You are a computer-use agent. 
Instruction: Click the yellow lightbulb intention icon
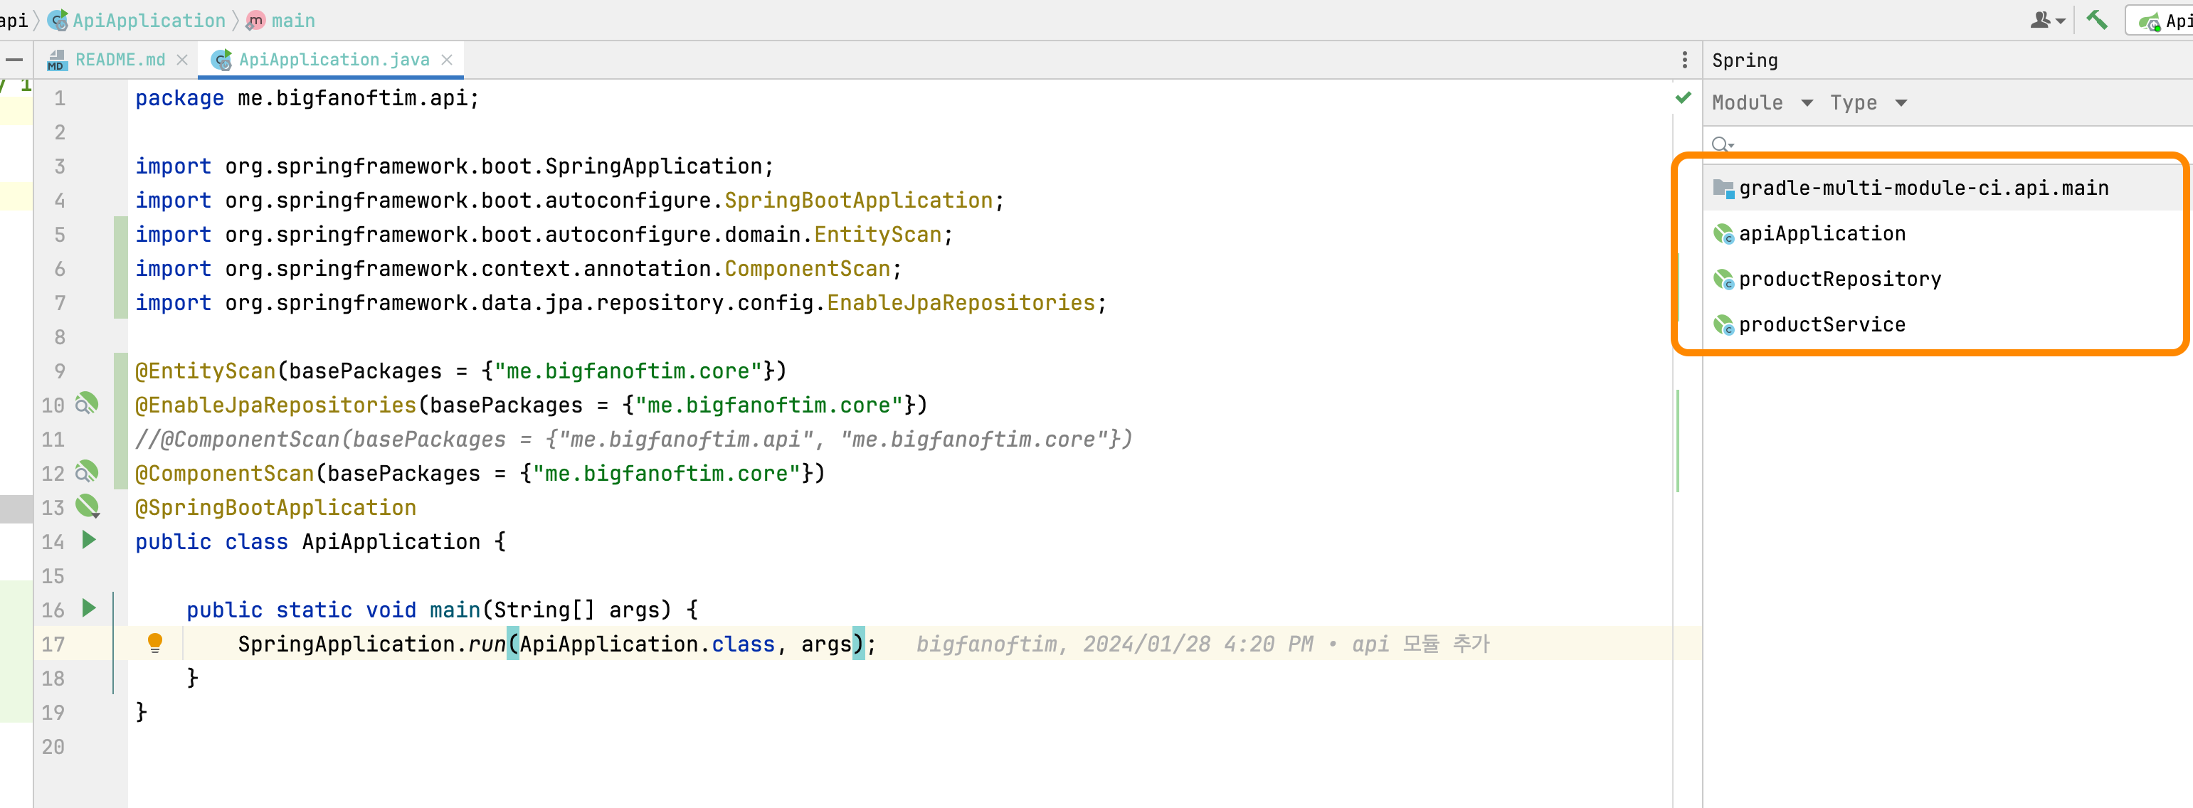point(155,643)
